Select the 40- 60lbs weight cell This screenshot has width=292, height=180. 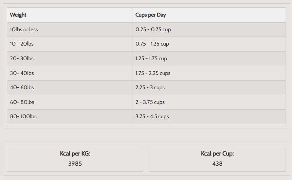pyautogui.click(x=22, y=87)
